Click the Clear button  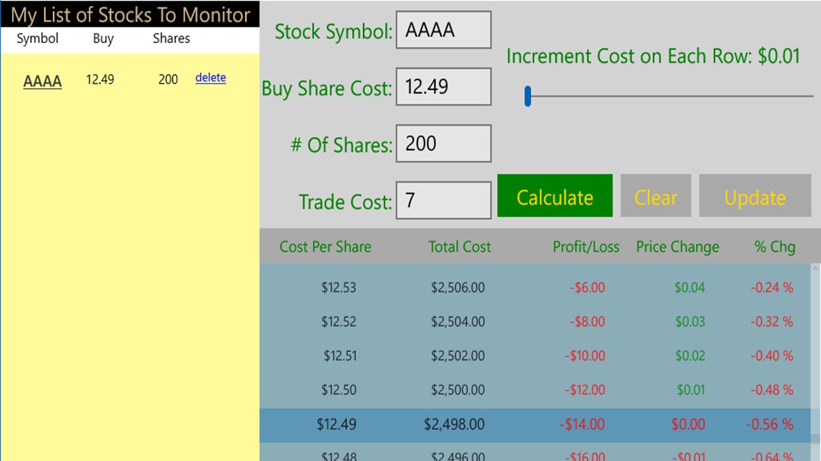(656, 196)
